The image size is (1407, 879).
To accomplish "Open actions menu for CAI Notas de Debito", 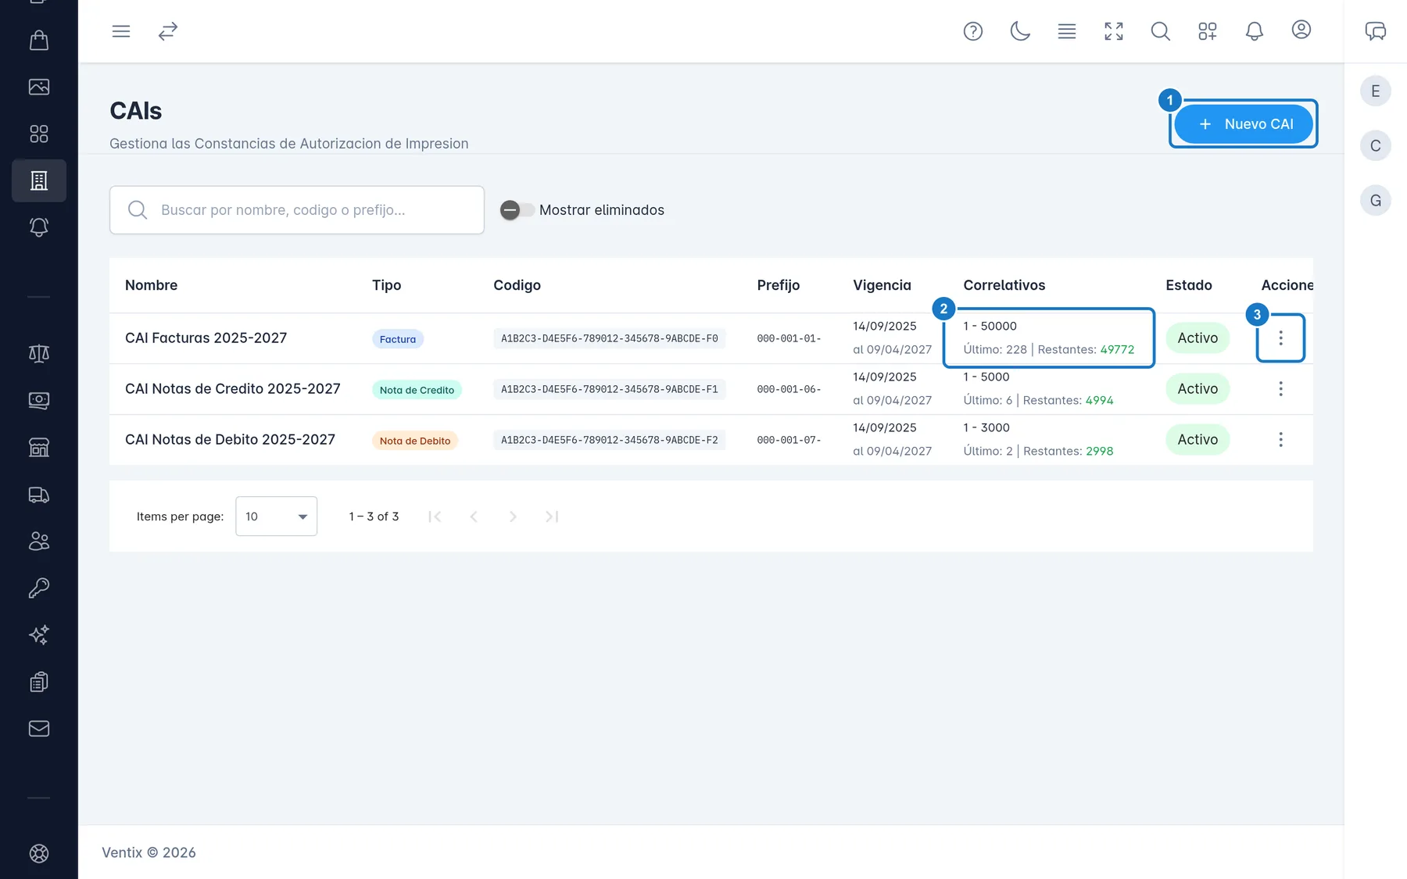I will coord(1280,440).
